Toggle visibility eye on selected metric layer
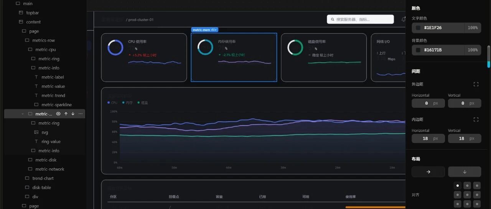Screen dimensions: 491x209 tap(58, 114)
